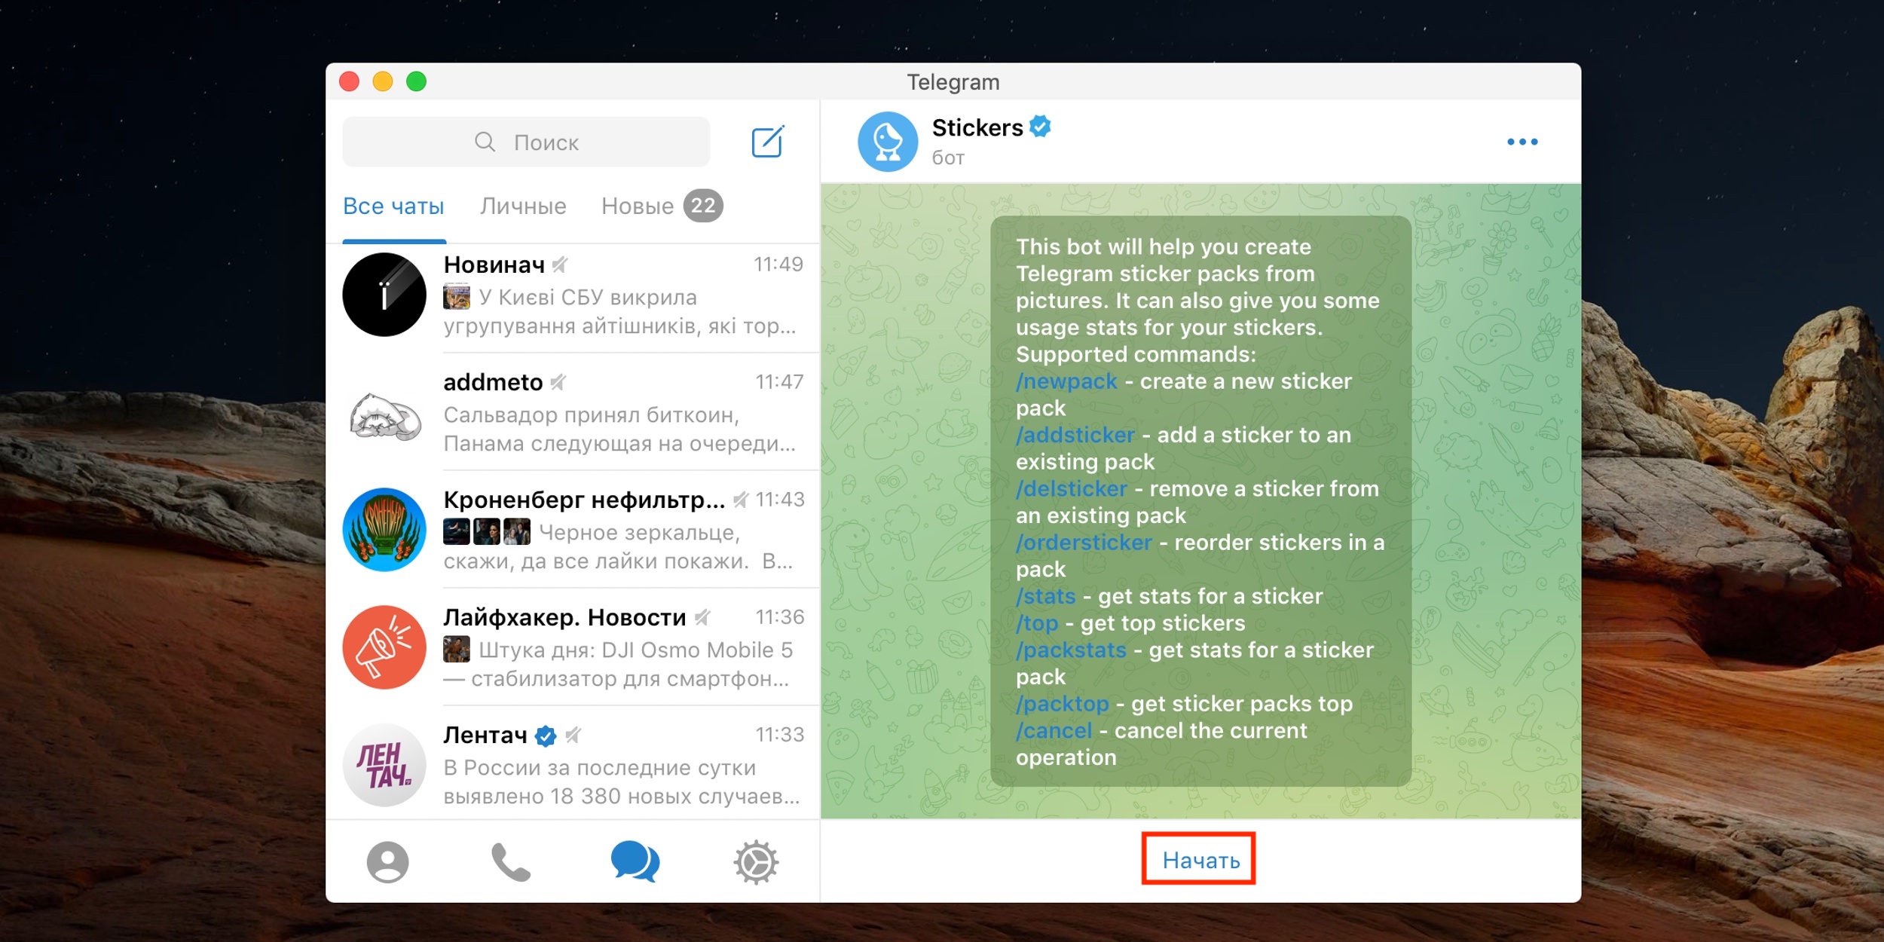Click the /cancel command link
1884x942 pixels.
pos(1054,730)
